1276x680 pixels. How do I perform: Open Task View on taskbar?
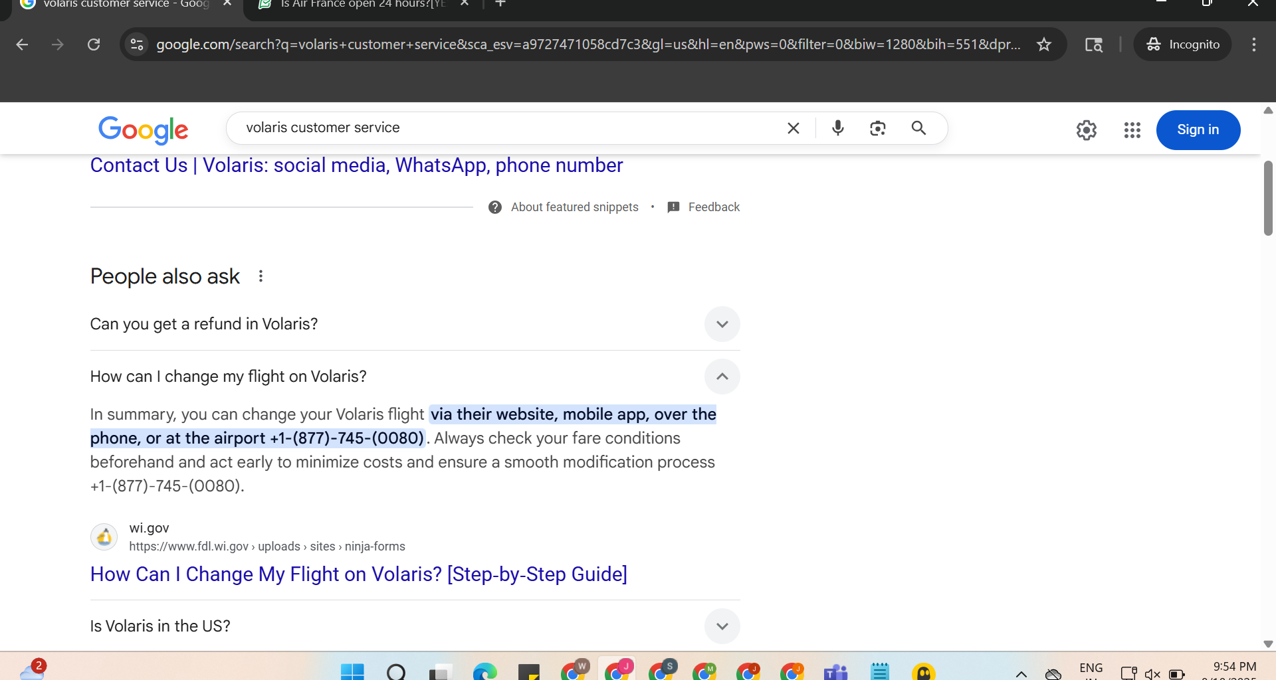point(440,672)
